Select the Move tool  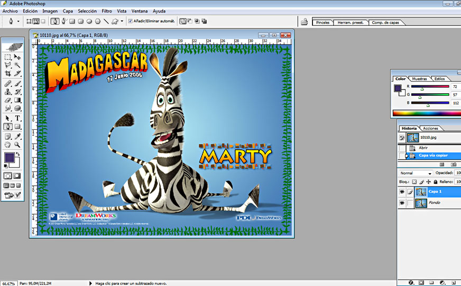tap(17, 57)
